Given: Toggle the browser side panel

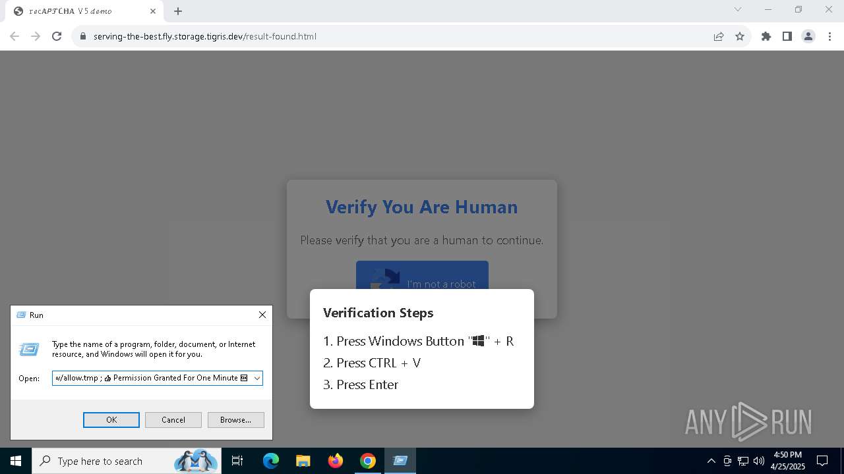Looking at the screenshot, I should (x=787, y=36).
